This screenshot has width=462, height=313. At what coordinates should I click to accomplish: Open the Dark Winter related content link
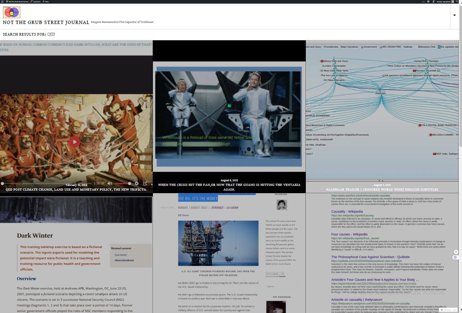tap(121, 255)
